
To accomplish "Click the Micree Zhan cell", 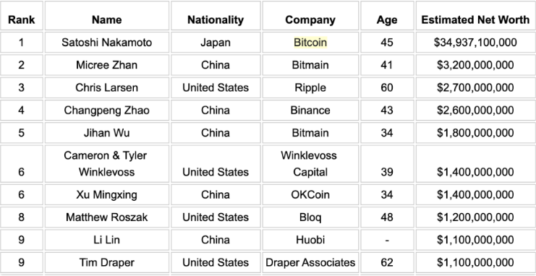I will (x=106, y=65).
